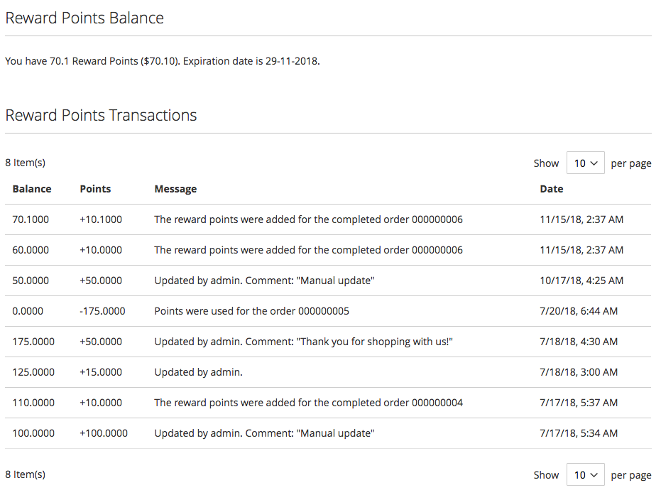Click points value +15.0000
The width and height of the screenshot is (661, 495).
[101, 372]
